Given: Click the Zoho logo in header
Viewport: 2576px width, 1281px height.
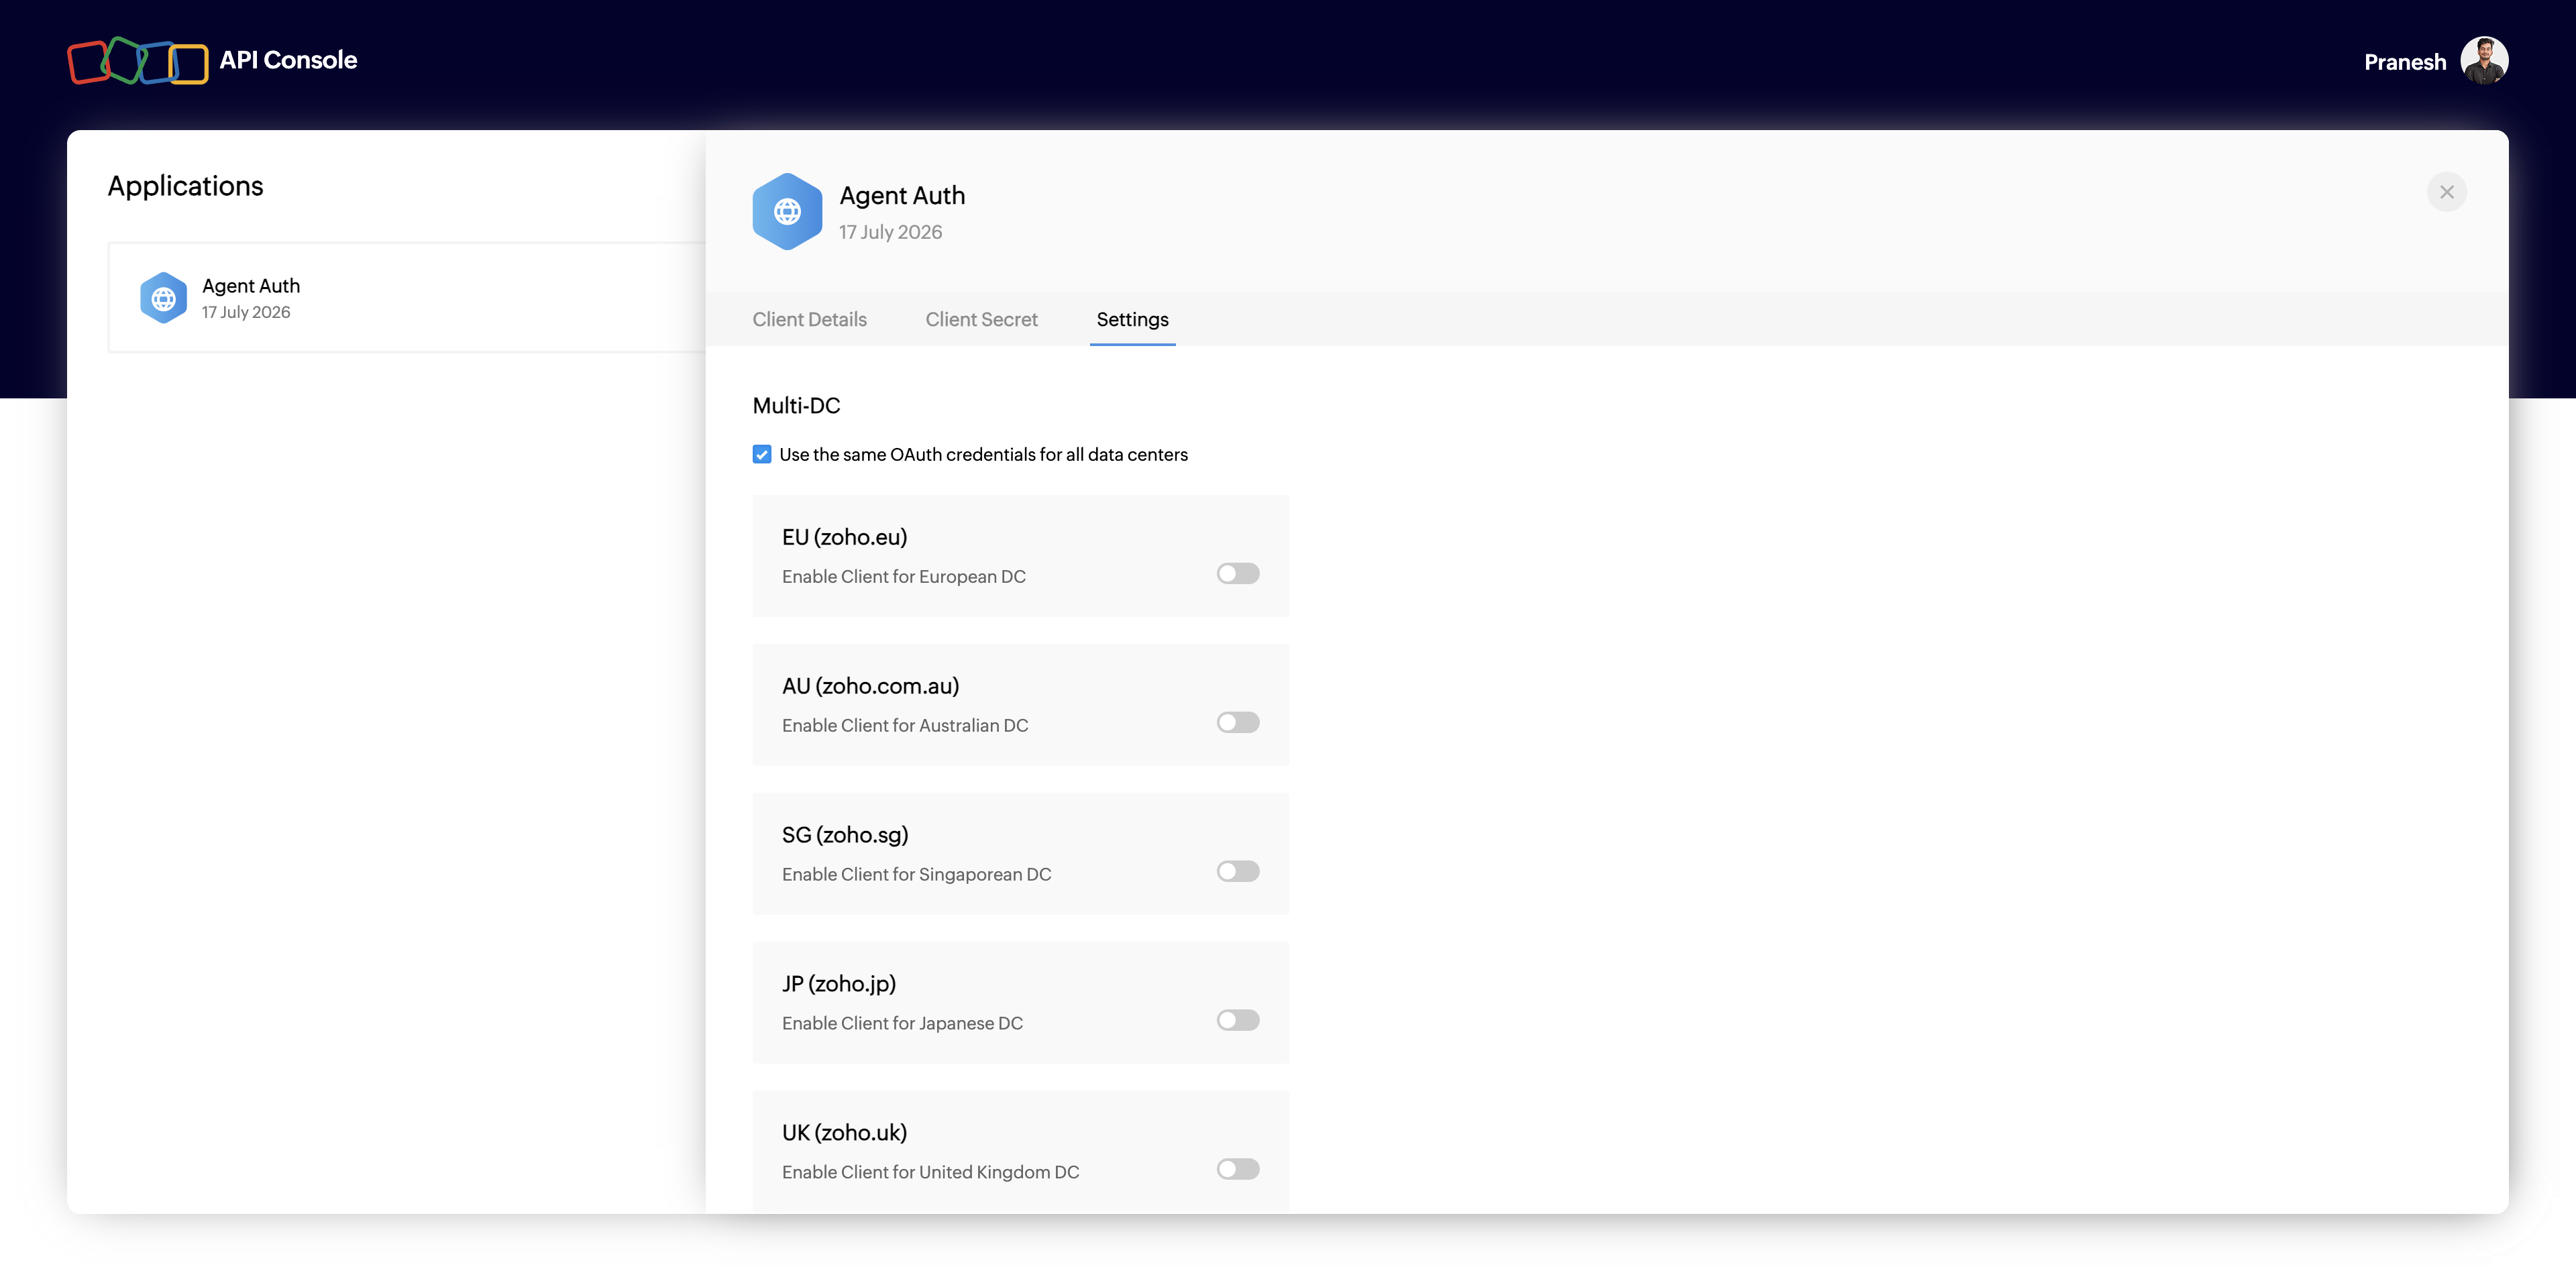Looking at the screenshot, I should pyautogui.click(x=138, y=61).
